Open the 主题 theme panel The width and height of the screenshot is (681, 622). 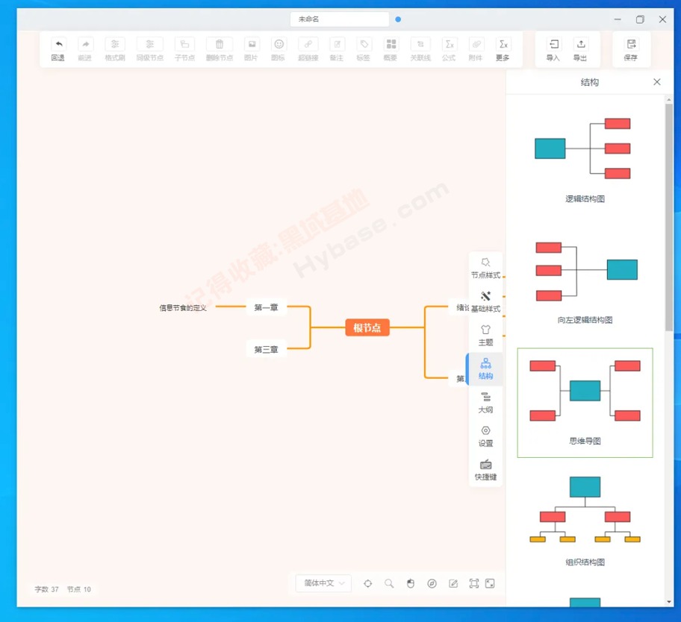click(485, 336)
